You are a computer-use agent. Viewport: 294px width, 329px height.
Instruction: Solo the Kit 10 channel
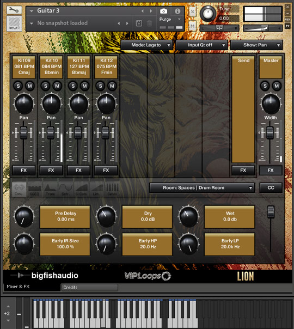(46, 86)
